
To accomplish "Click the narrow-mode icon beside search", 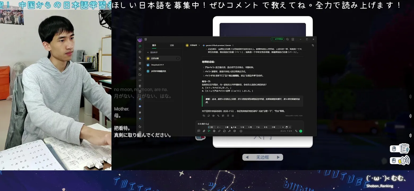I will tap(293, 39).
